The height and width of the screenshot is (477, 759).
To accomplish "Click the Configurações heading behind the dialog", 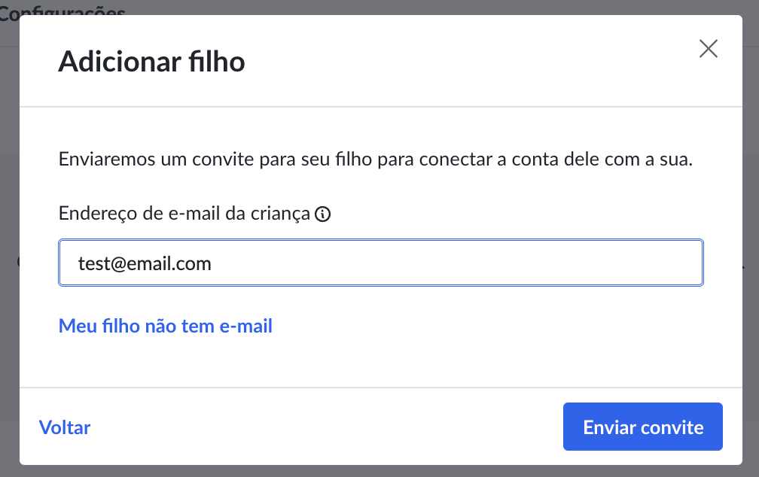I will tap(62, 10).
